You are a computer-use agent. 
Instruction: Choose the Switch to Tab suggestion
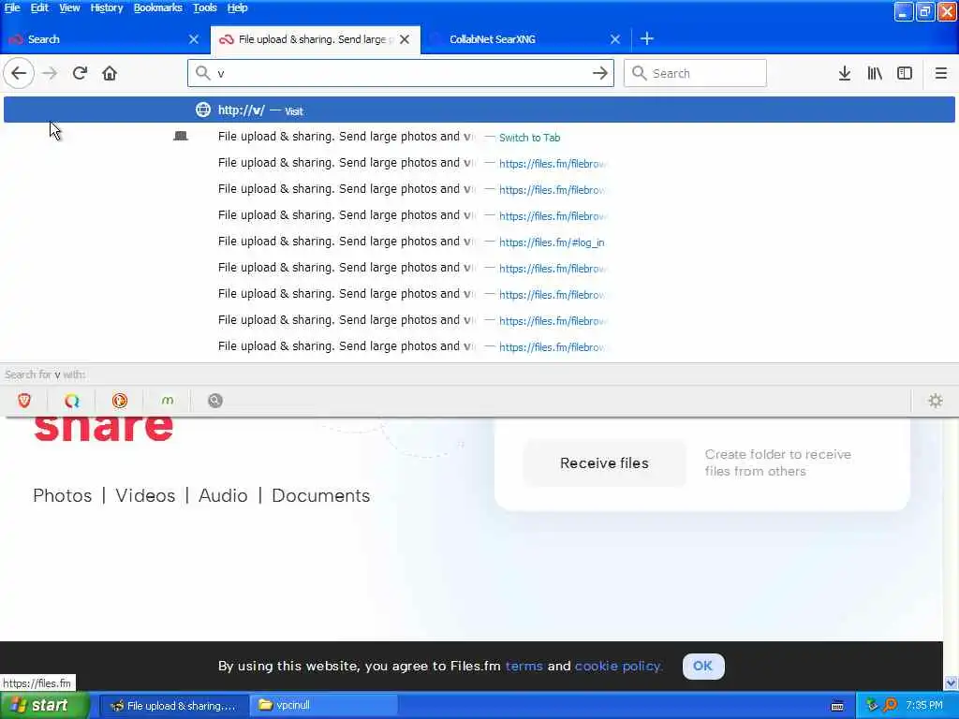coord(479,137)
